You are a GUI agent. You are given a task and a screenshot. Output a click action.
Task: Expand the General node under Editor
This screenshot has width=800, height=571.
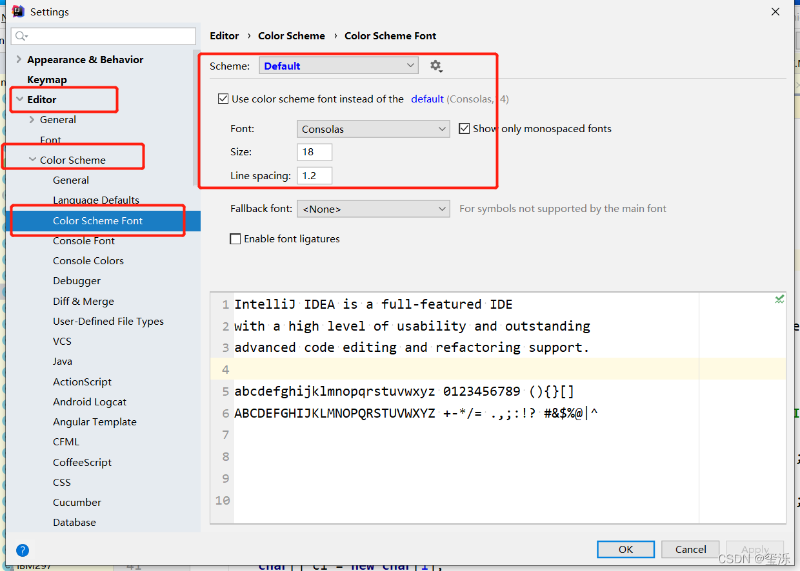coord(32,119)
